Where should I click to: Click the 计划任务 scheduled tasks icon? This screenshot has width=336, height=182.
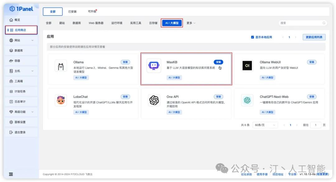[x=11, y=91]
